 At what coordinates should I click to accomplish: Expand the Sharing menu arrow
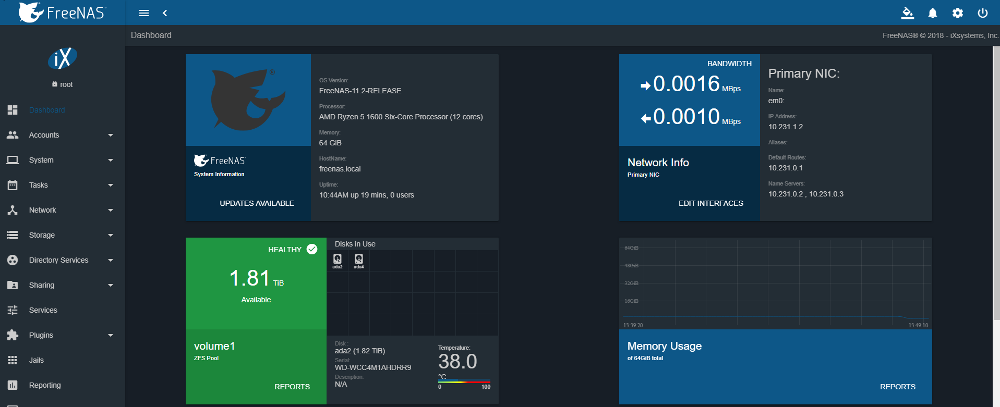pyautogui.click(x=111, y=285)
